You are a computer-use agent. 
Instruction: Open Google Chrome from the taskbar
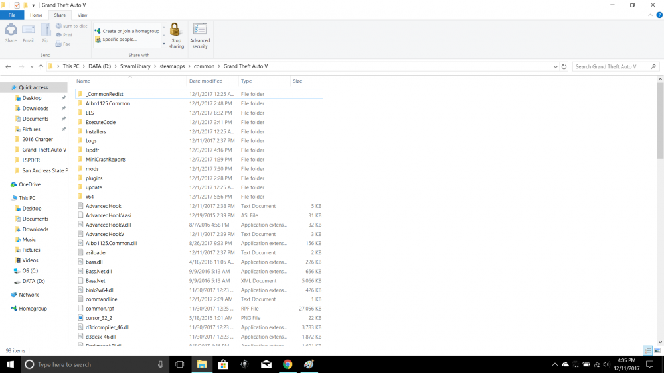click(288, 364)
